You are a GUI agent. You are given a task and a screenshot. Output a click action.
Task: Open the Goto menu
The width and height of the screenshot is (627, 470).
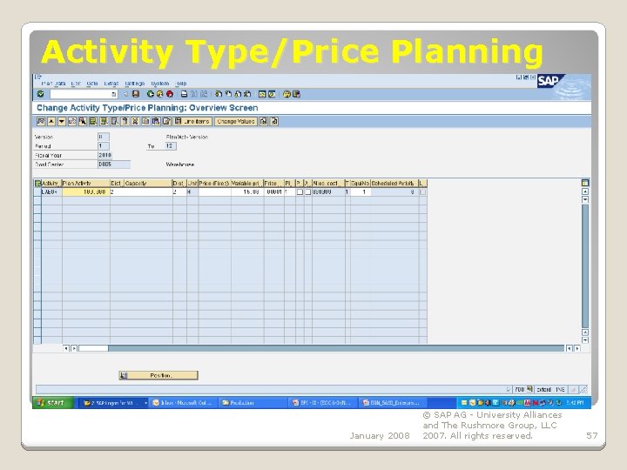(92, 84)
